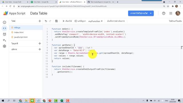
Task: Close the Google Drive browser tab
Action: [x=27, y=2]
